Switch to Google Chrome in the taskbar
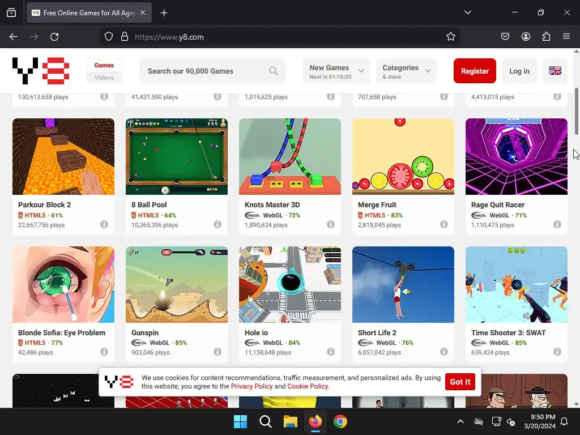The width and height of the screenshot is (580, 435). tap(340, 421)
